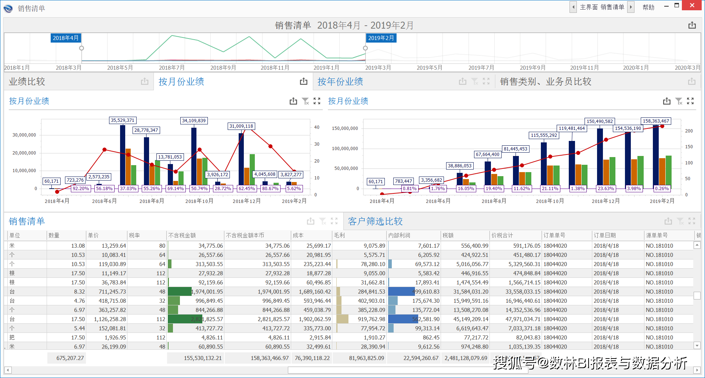Select the cell 1,126,258.28 in 单价 column
This screenshot has width=705, height=378.
(106, 319)
